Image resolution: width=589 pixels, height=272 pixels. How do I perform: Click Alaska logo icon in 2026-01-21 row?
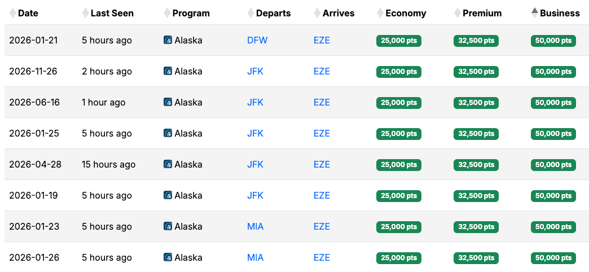[x=168, y=40]
